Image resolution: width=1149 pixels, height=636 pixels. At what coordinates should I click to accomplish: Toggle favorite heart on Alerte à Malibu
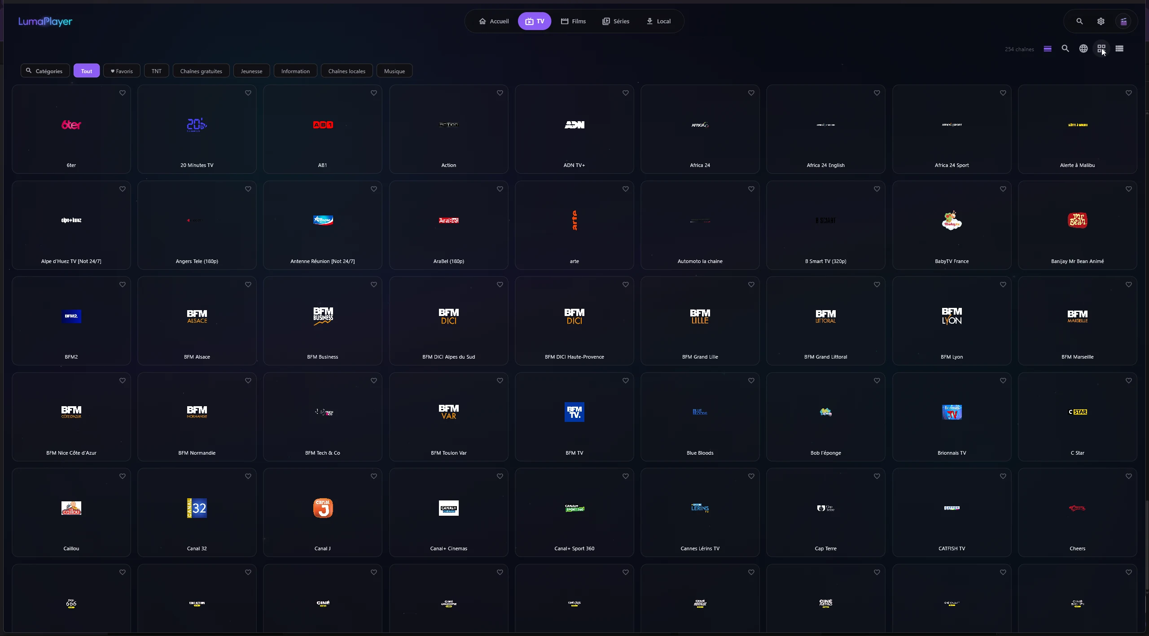[x=1128, y=93]
